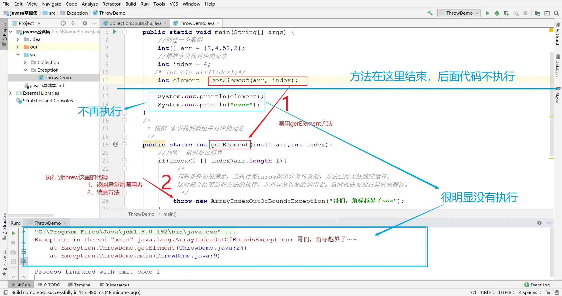Open the 0: Messages tool window

114,285
